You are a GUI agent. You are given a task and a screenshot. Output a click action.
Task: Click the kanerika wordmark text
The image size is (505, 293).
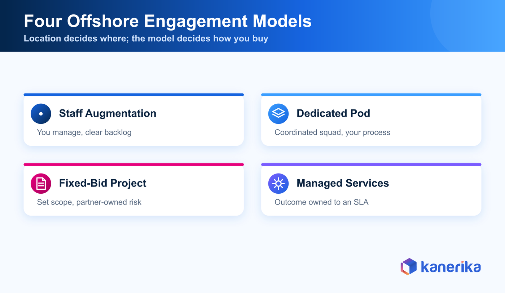[x=451, y=267]
